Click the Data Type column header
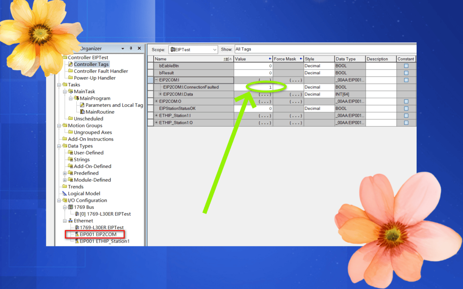This screenshot has width=463, height=289. 350,59
